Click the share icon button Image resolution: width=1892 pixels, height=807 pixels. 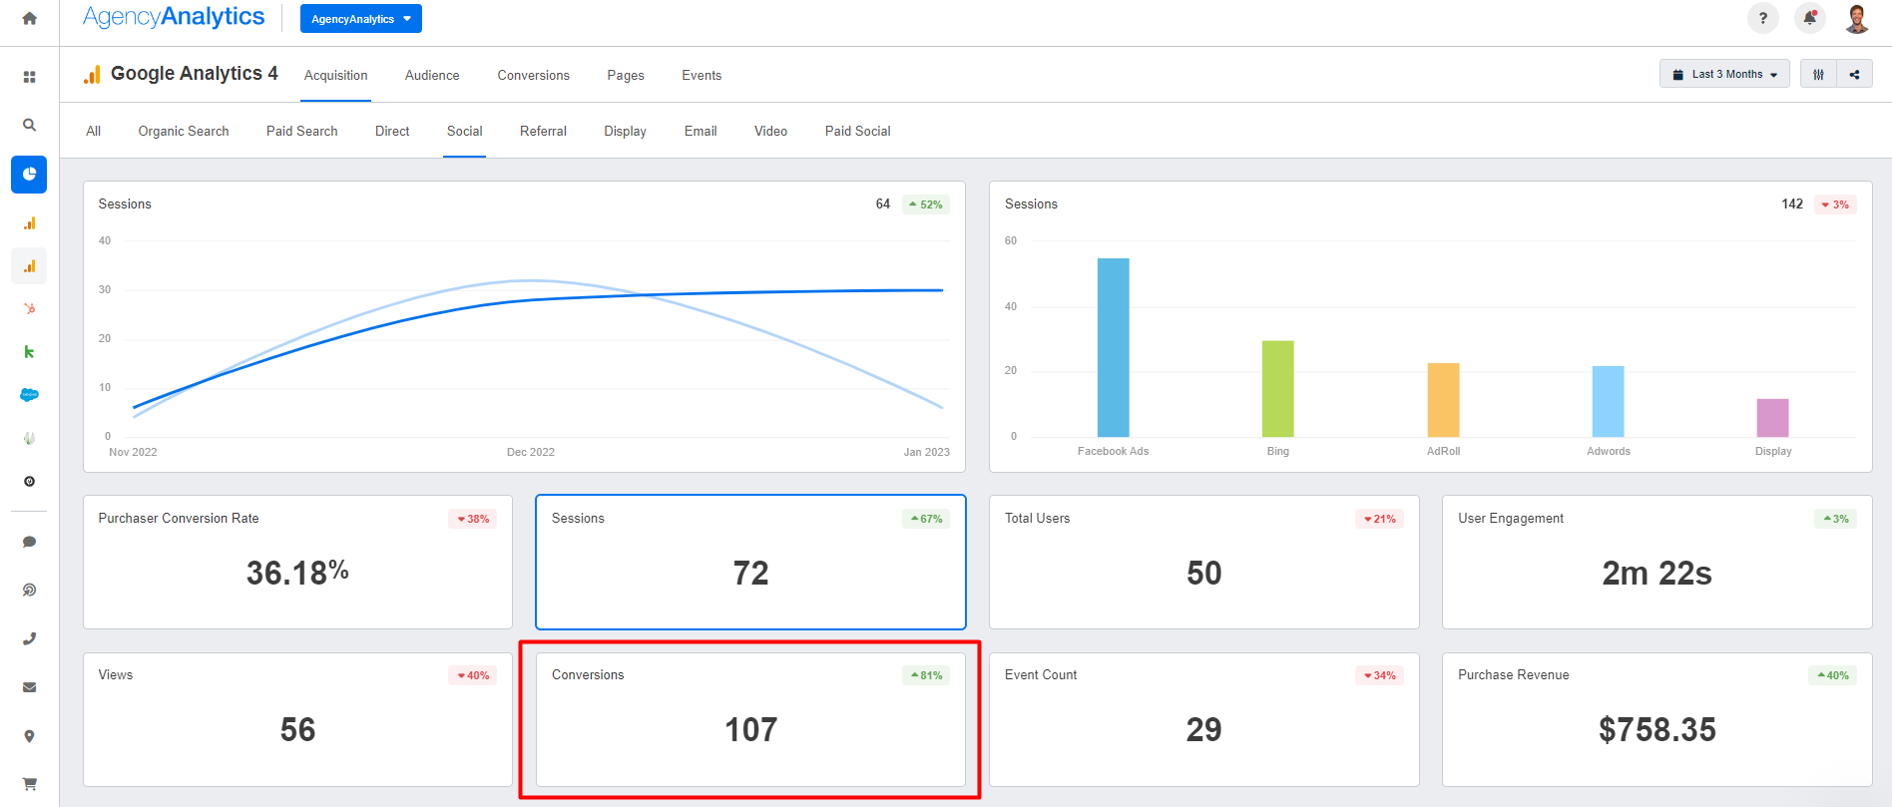click(x=1854, y=74)
